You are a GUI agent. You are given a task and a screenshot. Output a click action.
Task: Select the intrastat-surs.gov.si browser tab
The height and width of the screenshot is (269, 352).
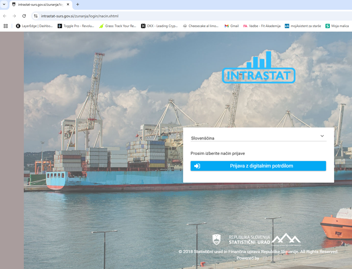click(40, 5)
